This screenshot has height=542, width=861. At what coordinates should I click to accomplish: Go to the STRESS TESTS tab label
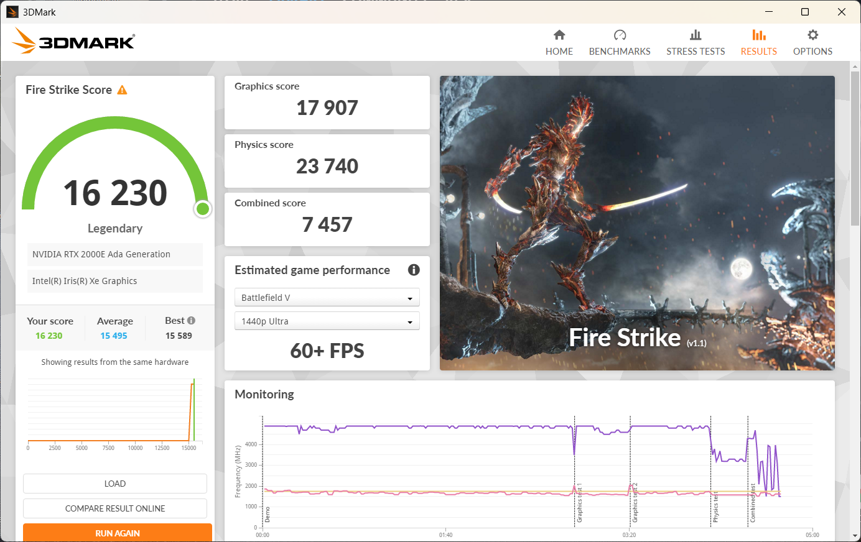coord(696,52)
